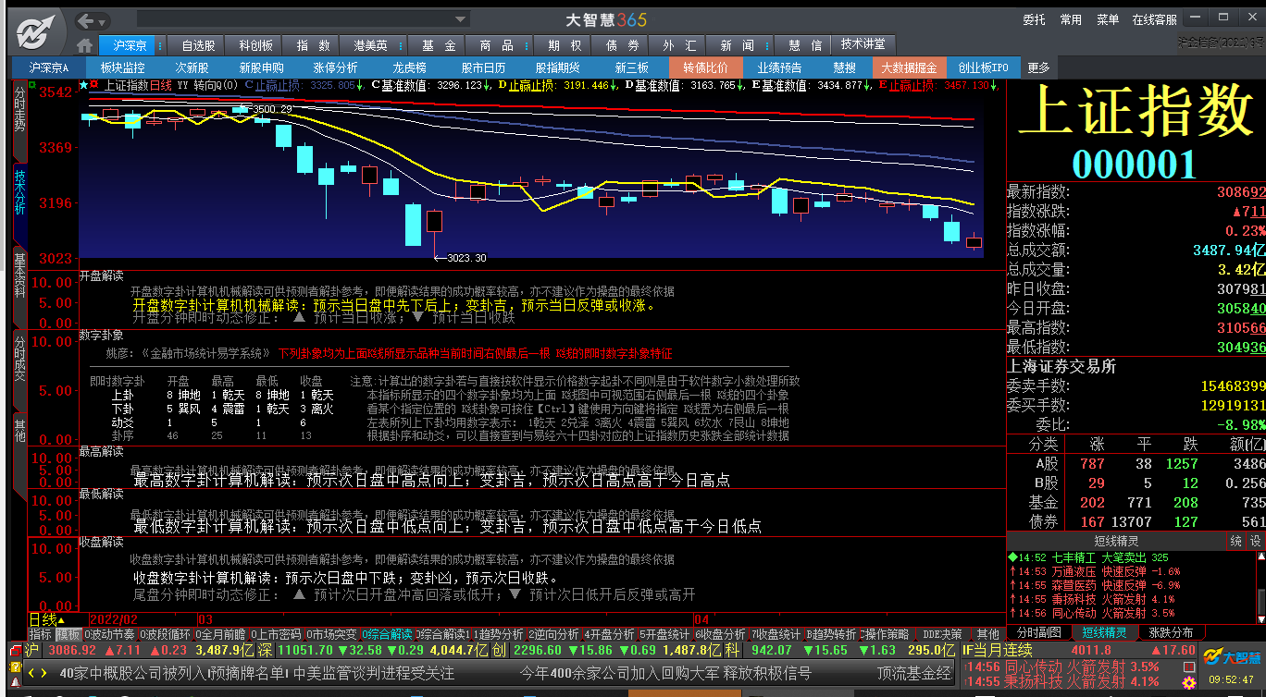Open the 涨跌分布 panel tab
The height and width of the screenshot is (697, 1266).
pyautogui.click(x=1170, y=633)
